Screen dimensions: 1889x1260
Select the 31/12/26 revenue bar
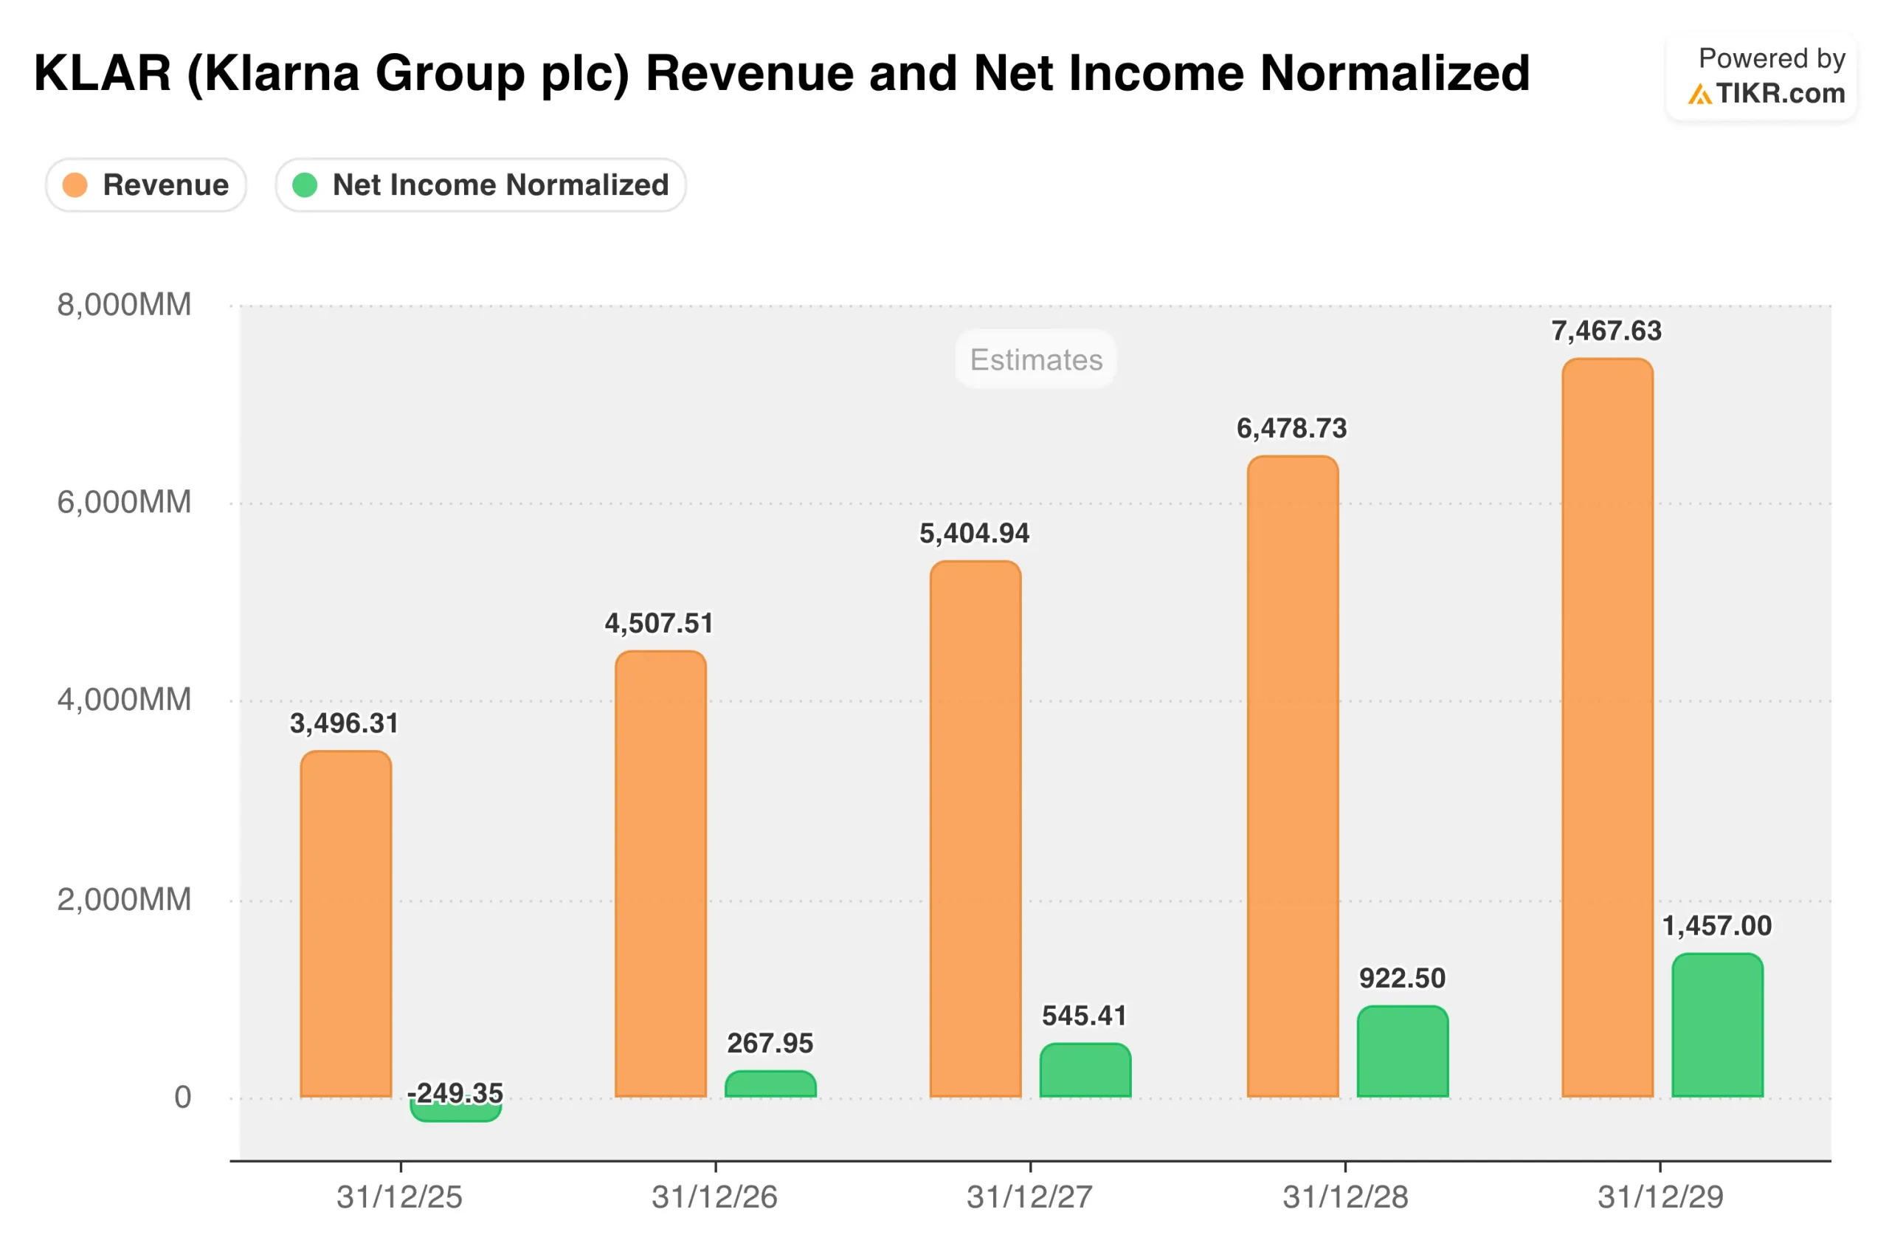click(x=660, y=874)
